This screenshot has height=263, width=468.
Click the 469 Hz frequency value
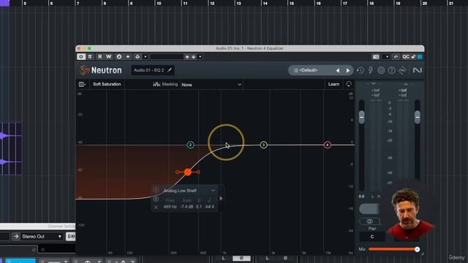point(170,207)
